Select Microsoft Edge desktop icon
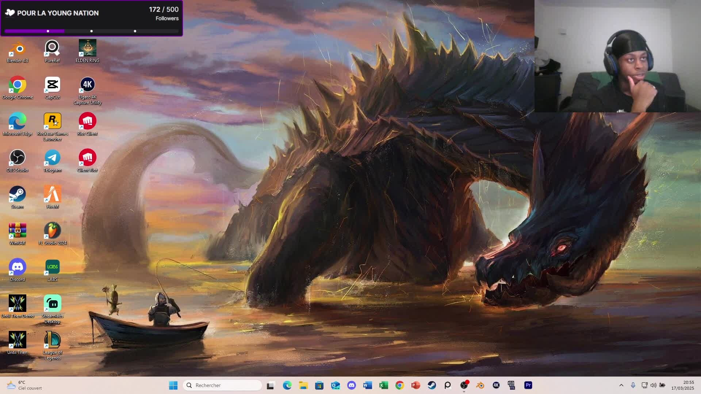The width and height of the screenshot is (701, 394). coord(17,124)
